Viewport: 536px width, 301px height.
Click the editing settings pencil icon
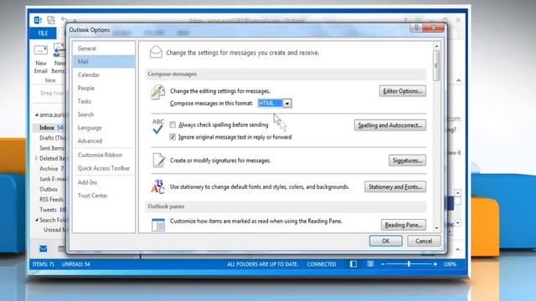click(157, 92)
